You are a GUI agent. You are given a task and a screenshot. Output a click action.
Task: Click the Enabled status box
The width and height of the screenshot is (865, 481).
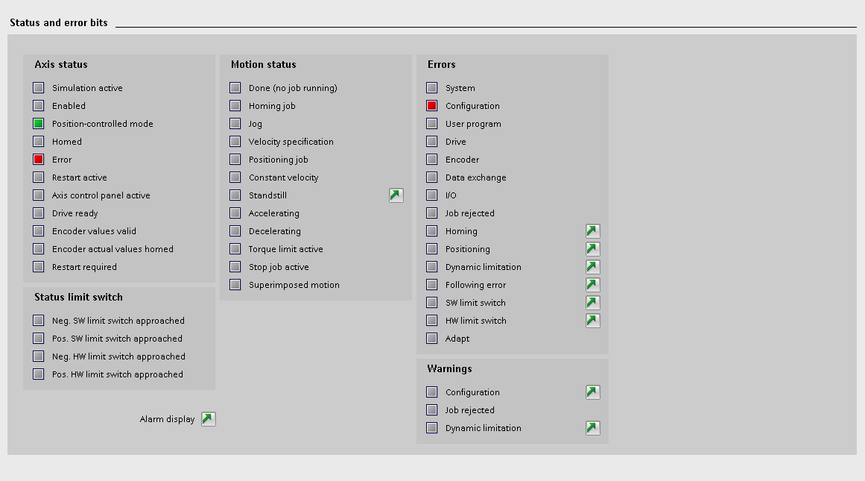pyautogui.click(x=39, y=106)
